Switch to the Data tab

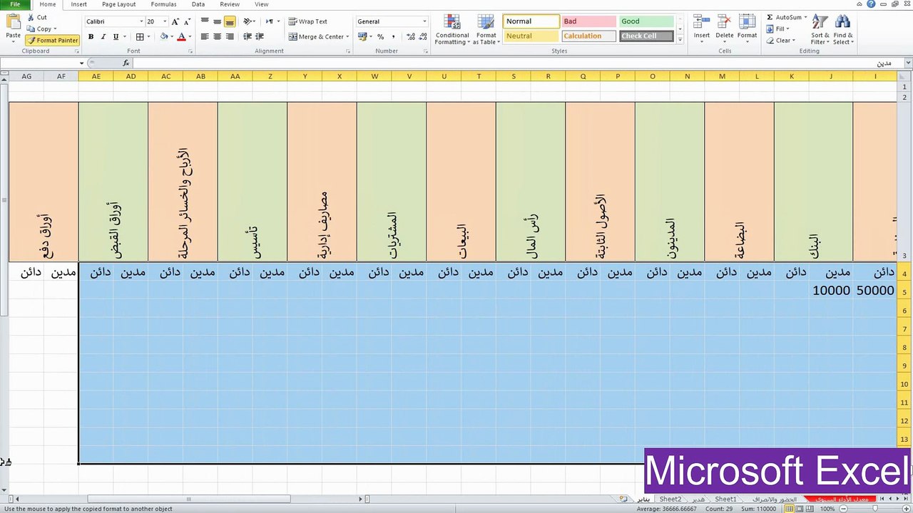click(198, 4)
